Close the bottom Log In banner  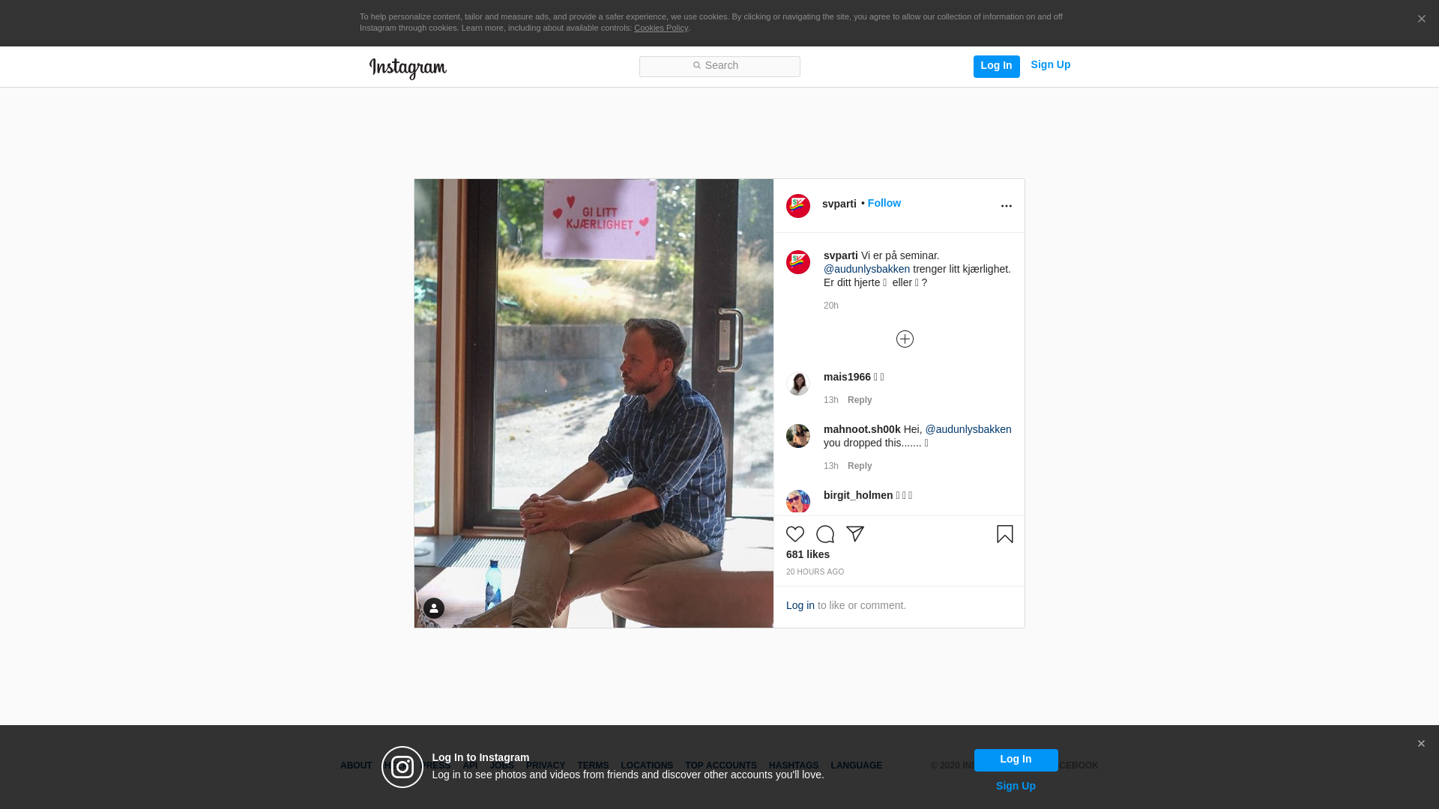point(1421,744)
